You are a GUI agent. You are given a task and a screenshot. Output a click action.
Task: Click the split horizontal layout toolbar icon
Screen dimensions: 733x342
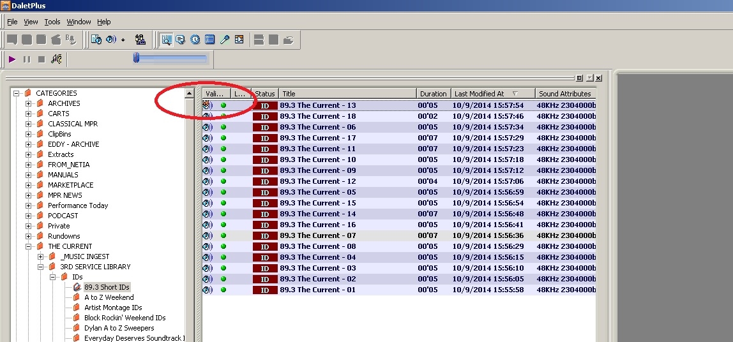pos(259,40)
